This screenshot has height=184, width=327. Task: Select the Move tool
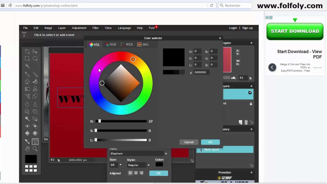point(35,51)
